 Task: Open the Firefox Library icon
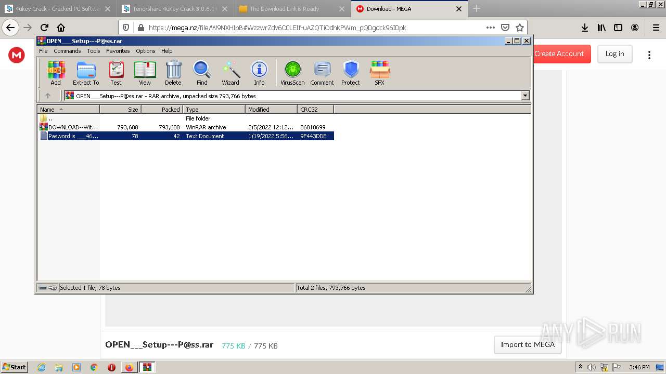[601, 28]
